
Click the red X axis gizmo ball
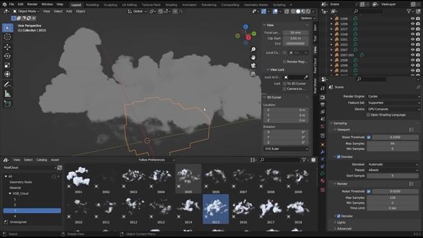[x=249, y=38]
